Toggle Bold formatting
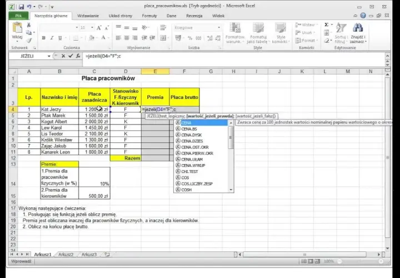This screenshot has height=278, width=400. [x=44, y=38]
